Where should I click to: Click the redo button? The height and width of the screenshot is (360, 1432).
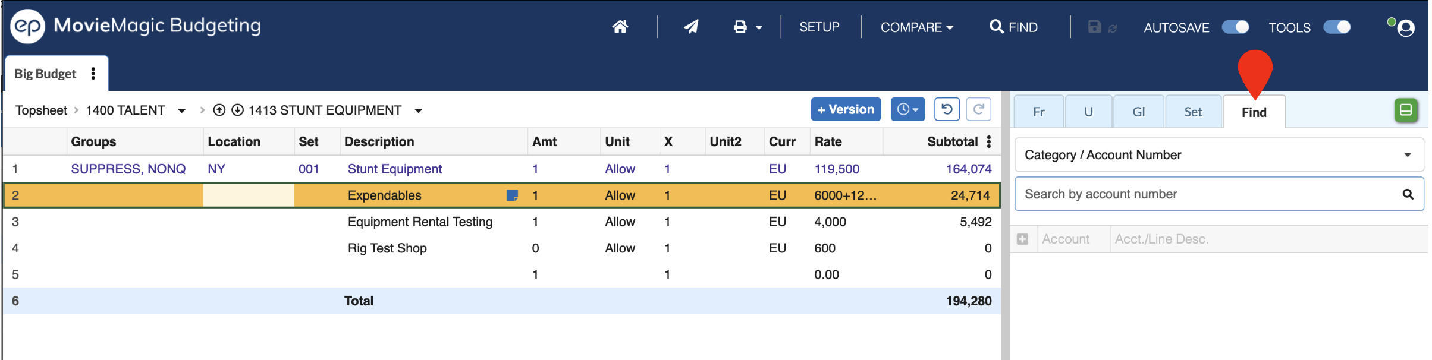(978, 109)
